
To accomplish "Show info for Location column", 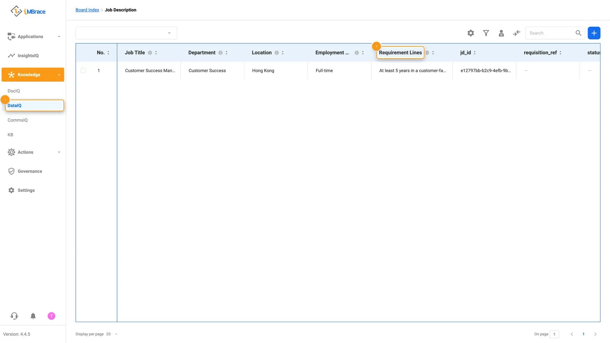I will point(277,53).
